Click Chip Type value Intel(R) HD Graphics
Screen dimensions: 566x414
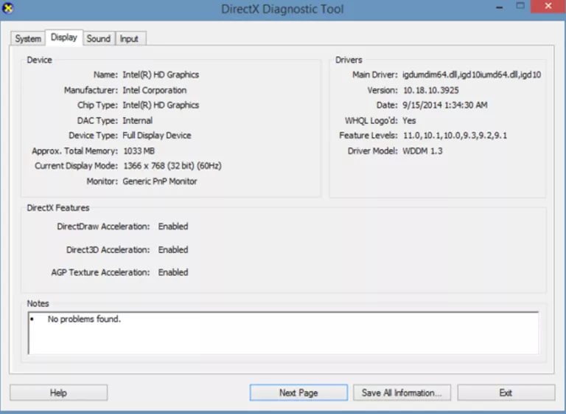161,105
